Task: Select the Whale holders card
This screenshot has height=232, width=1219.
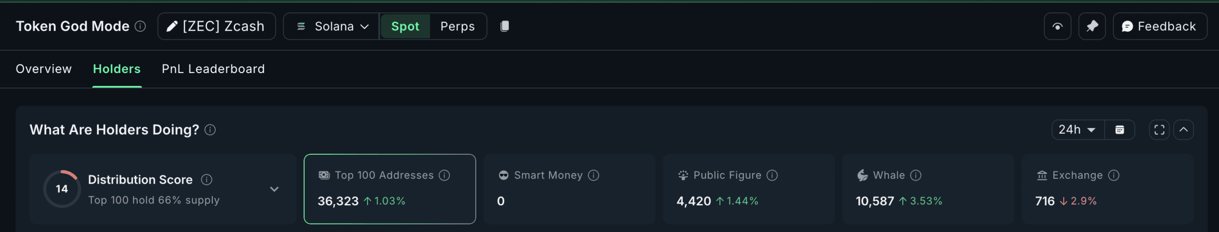Action: (927, 189)
